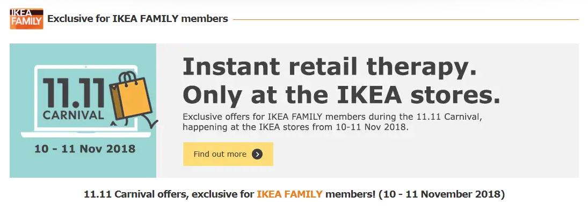
Task: Click the circular arrow icon in the button
Action: [257, 154]
